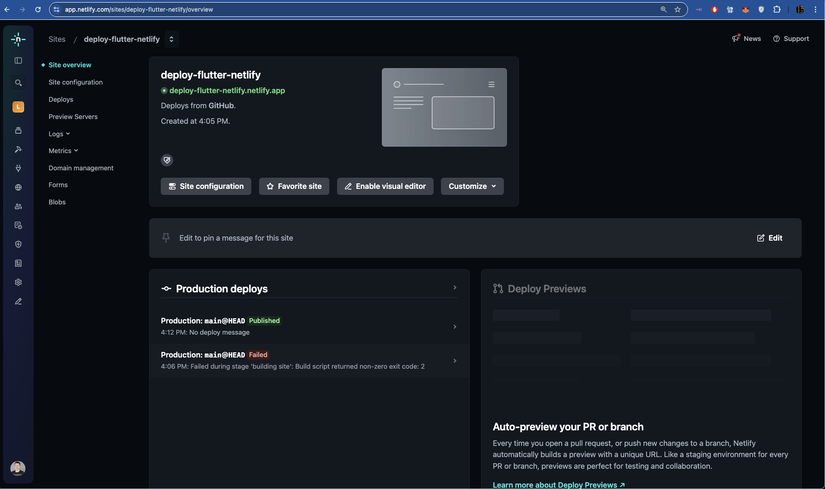Click the browser zoom magnifier icon
The image size is (825, 489).
click(x=664, y=9)
